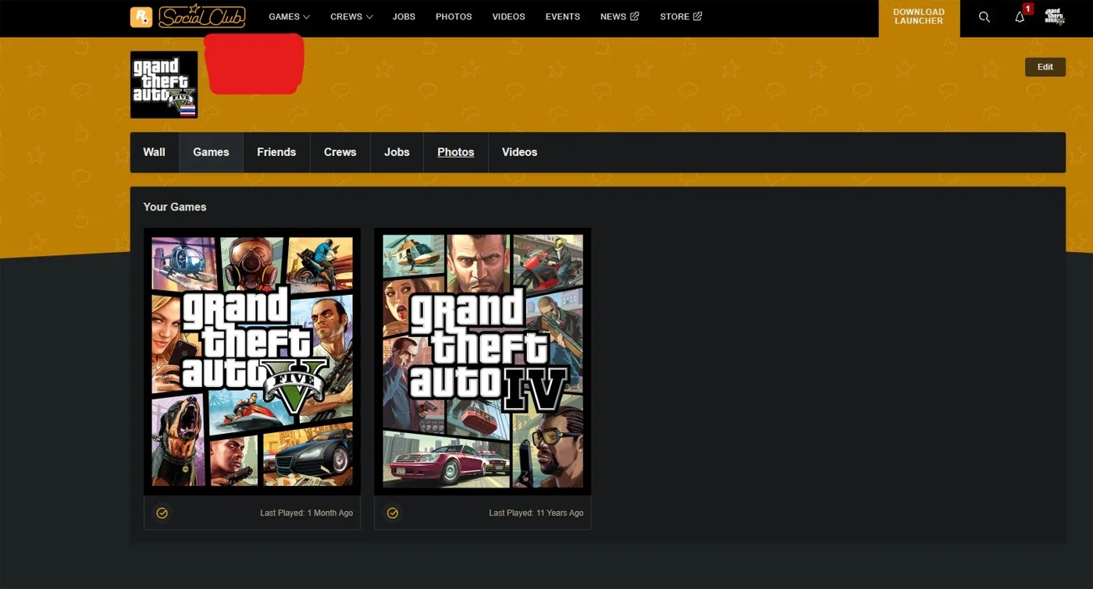Screen dimensions: 1093x589
Task: Go to JOBS in the top navigation
Action: coord(404,16)
